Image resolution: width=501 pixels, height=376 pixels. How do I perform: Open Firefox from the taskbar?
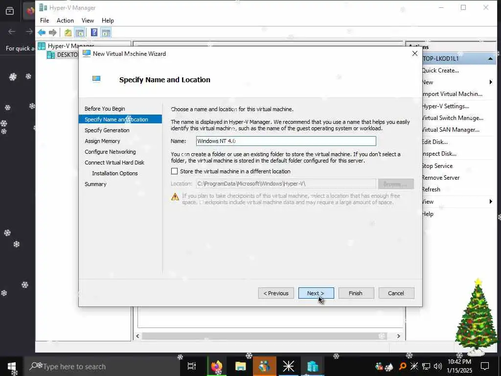217,366
